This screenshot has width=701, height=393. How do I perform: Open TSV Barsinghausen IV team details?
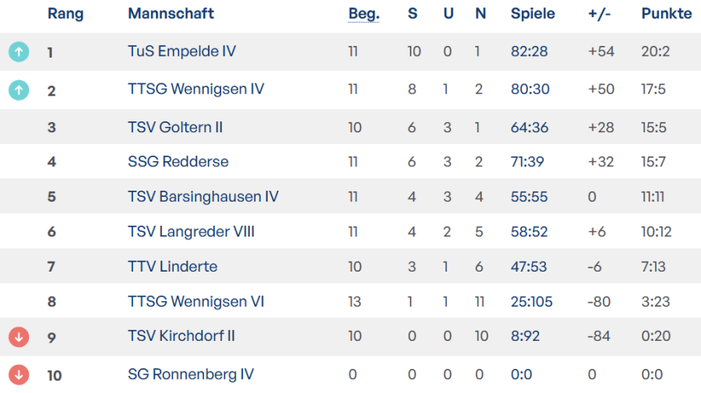coord(203,197)
